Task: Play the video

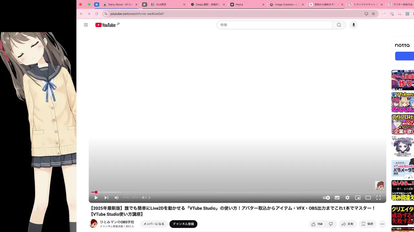Action: (96, 198)
